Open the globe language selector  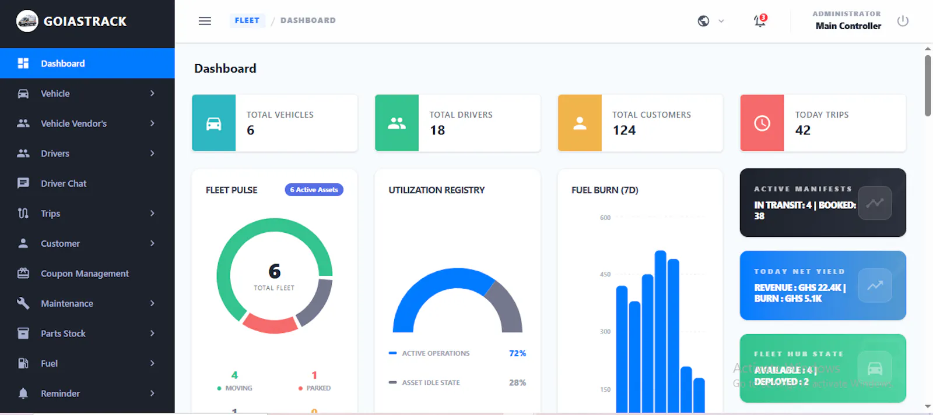coord(703,21)
